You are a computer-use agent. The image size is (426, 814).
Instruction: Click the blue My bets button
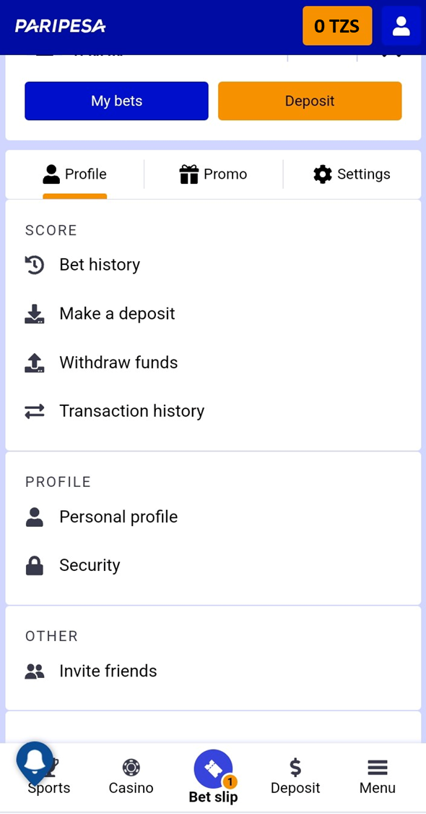pos(116,101)
